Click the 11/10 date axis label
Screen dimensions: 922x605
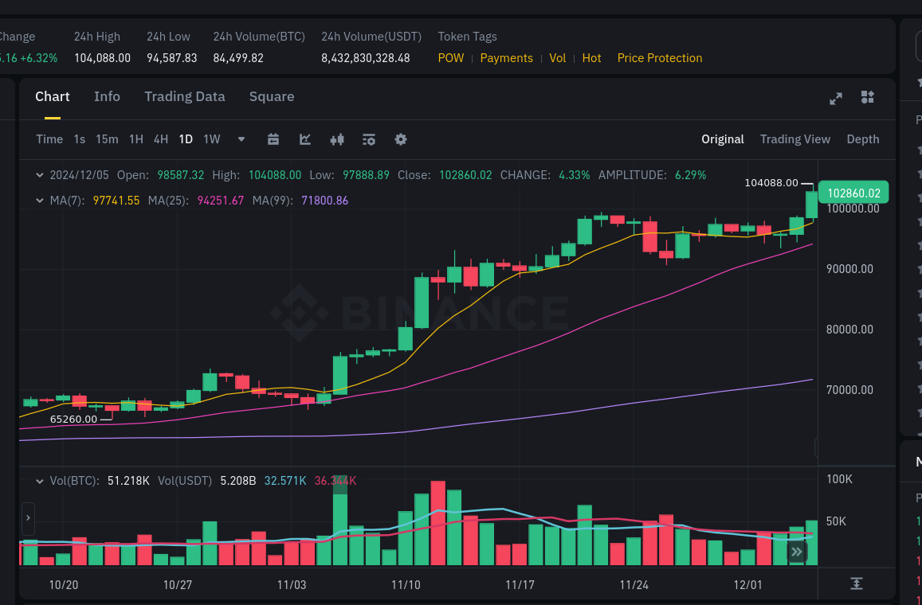click(406, 585)
